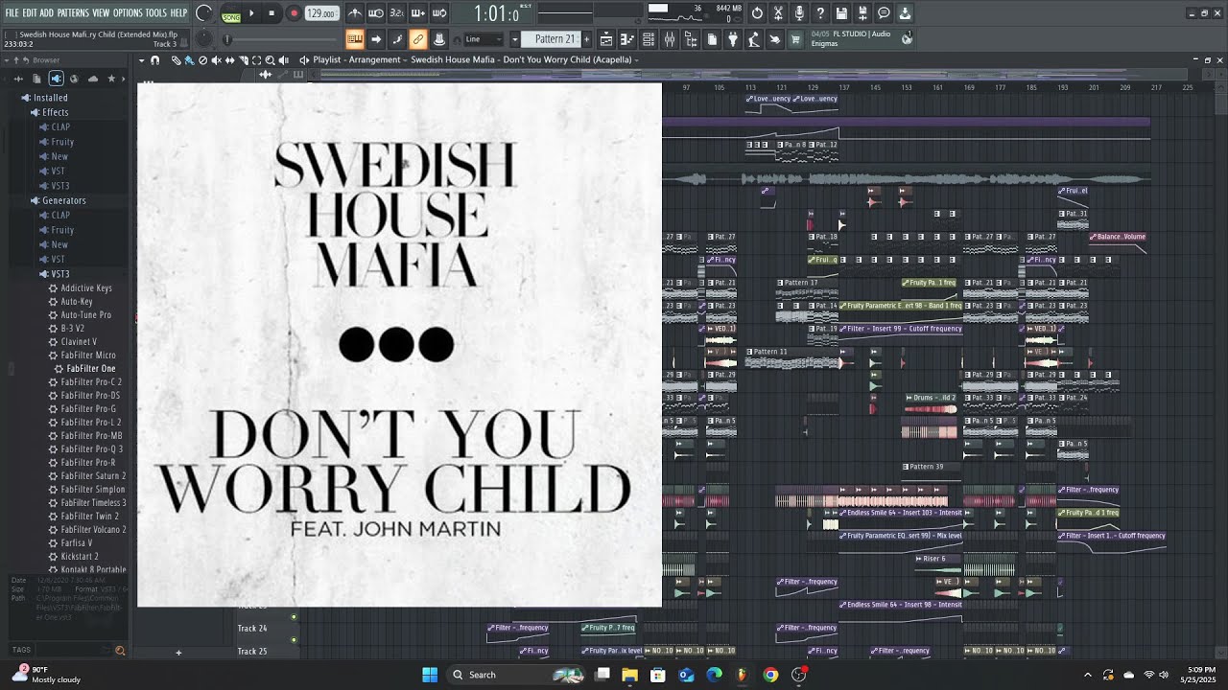This screenshot has width=1228, height=690.
Task: Toggle the recording countdown
Action: pyautogui.click(x=397, y=13)
